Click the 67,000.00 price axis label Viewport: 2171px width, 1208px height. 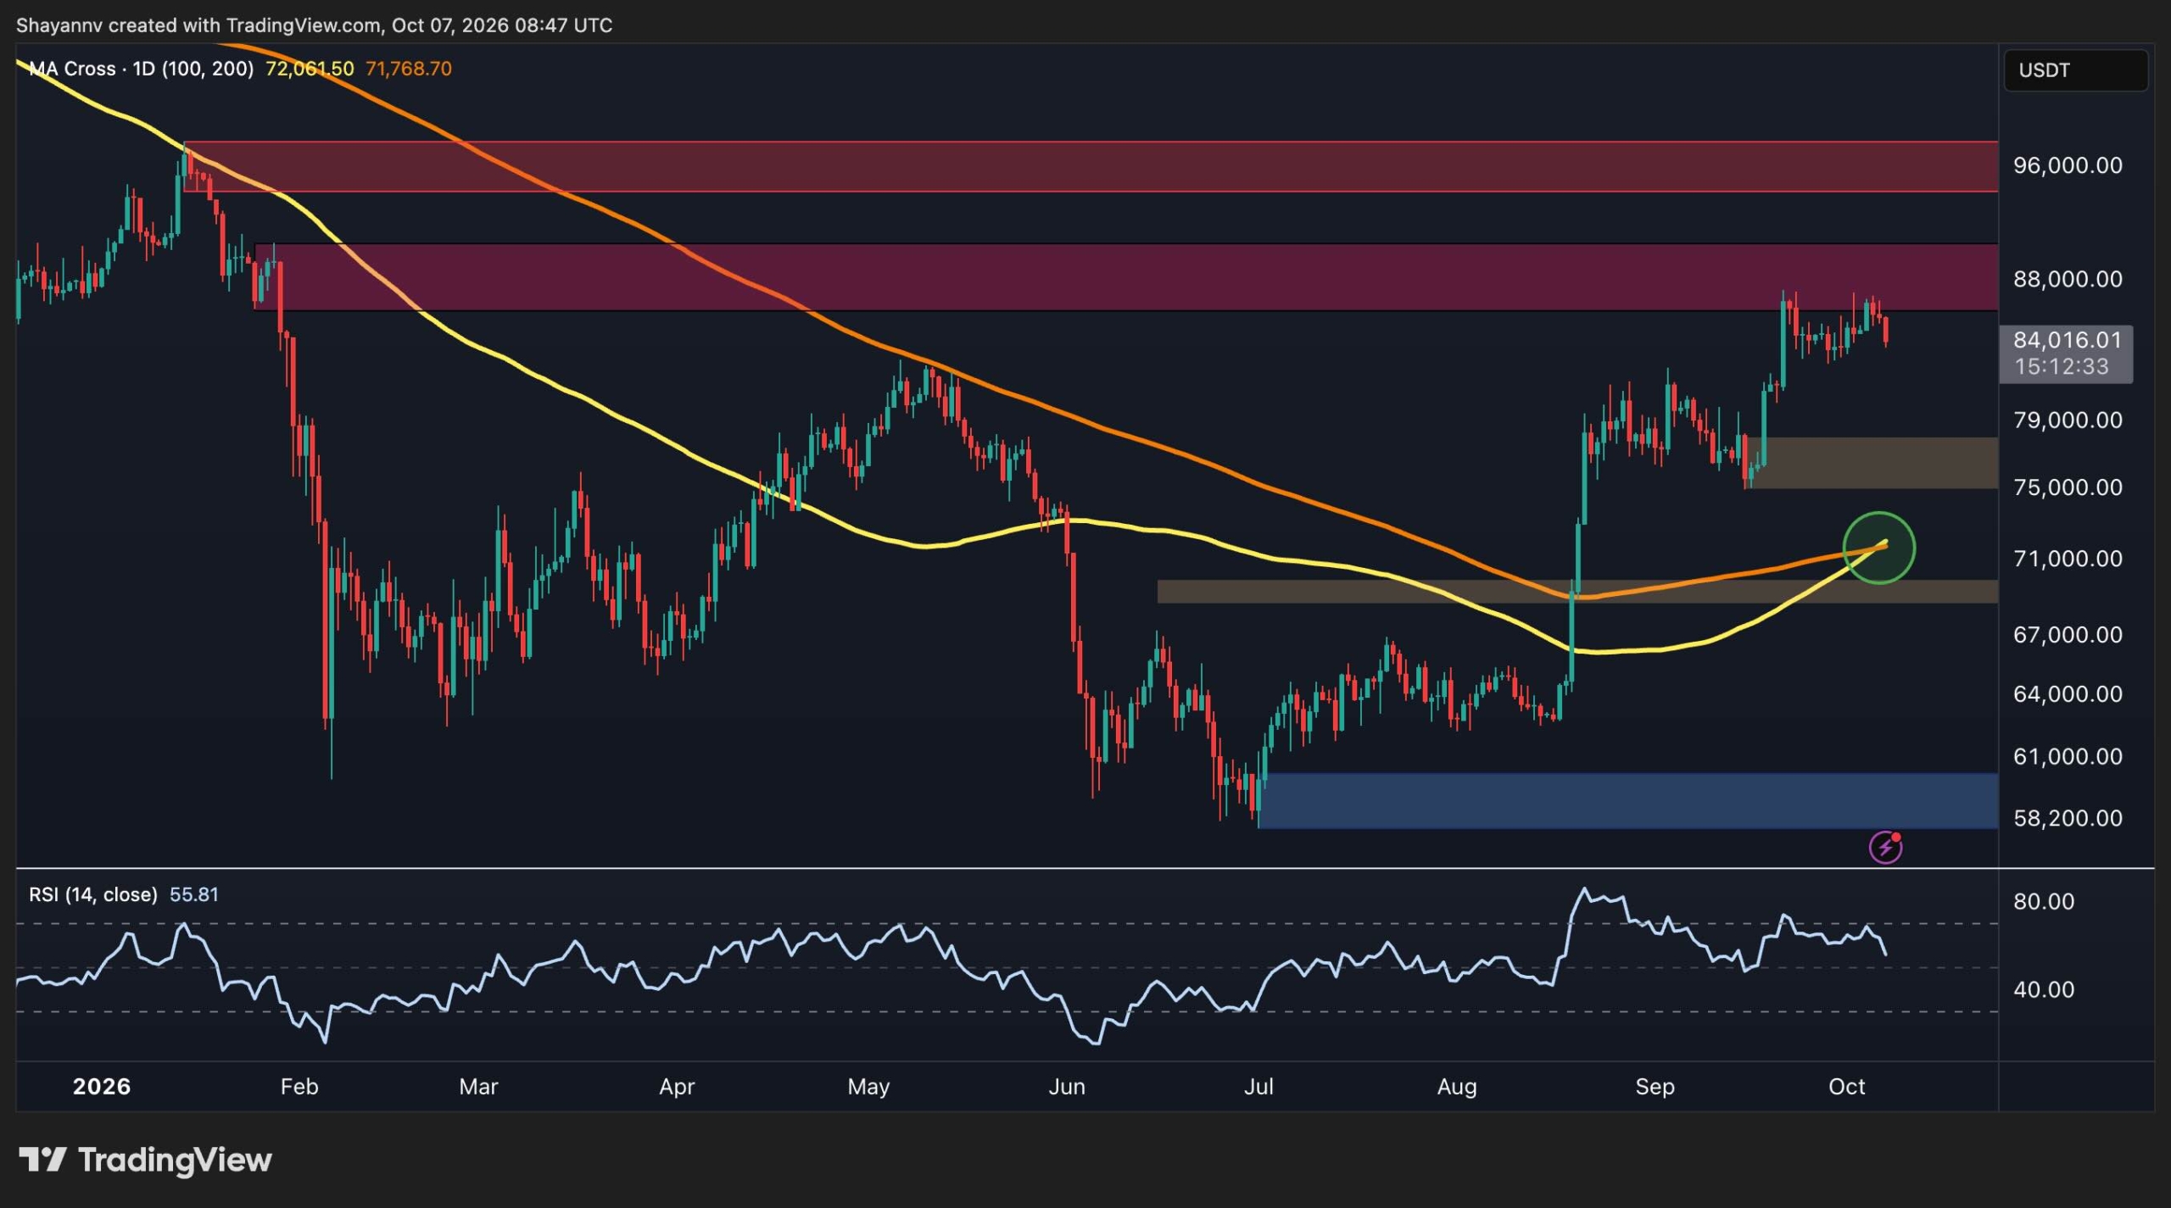coord(2068,635)
